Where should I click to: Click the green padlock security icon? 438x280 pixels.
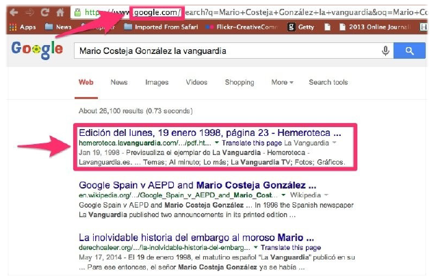click(x=77, y=12)
